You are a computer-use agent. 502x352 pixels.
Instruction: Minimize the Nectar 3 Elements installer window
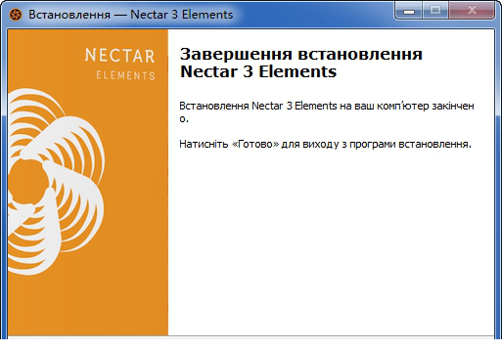click(409, 11)
